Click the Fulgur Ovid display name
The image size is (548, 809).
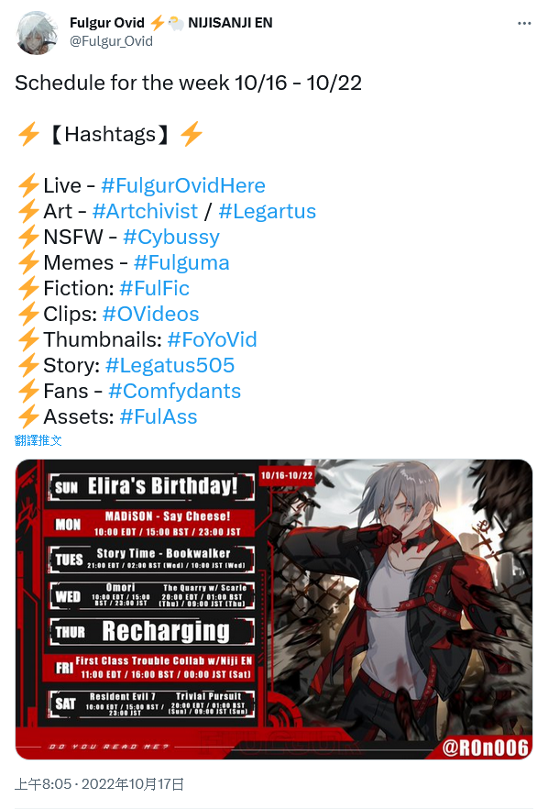pyautogui.click(x=107, y=23)
